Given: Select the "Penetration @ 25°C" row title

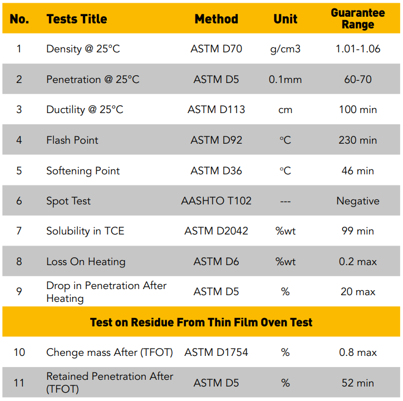Looking at the screenshot, I should point(93,79).
